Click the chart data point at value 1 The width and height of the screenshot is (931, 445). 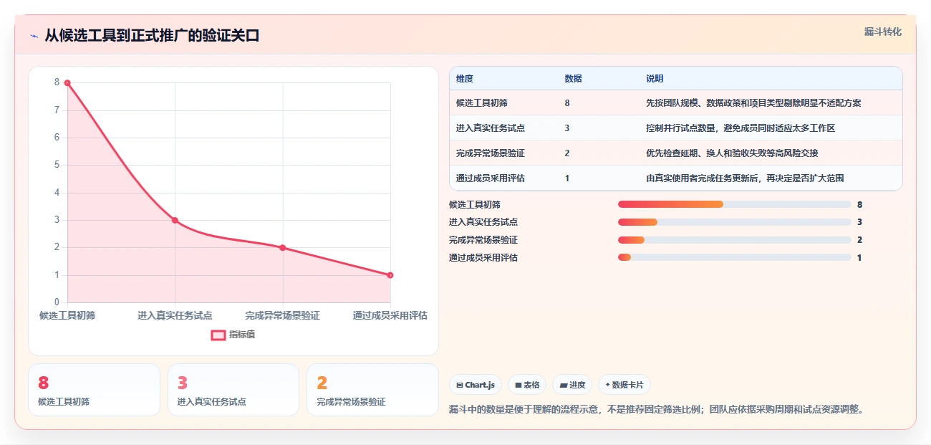[x=390, y=275]
